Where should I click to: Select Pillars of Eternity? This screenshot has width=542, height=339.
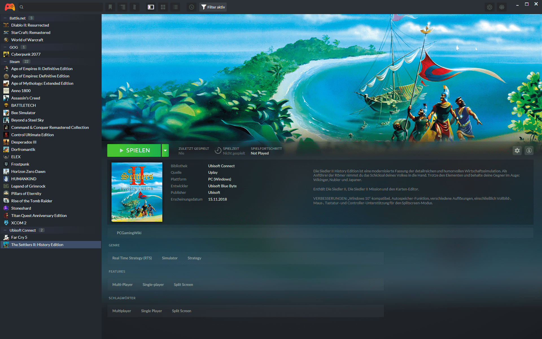click(51, 194)
